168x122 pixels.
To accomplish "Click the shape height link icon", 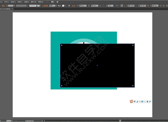I will (89, 6).
